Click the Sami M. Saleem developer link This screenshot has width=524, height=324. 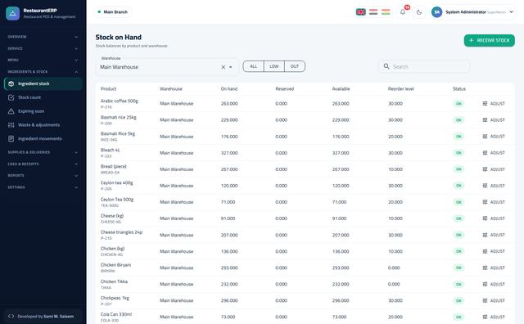pos(59,317)
